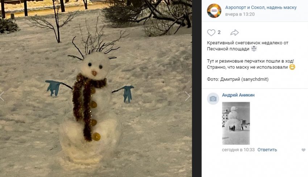The image size is (308, 177).
Task: Go to previous photo with left chevron
Action: [x=2, y=96]
